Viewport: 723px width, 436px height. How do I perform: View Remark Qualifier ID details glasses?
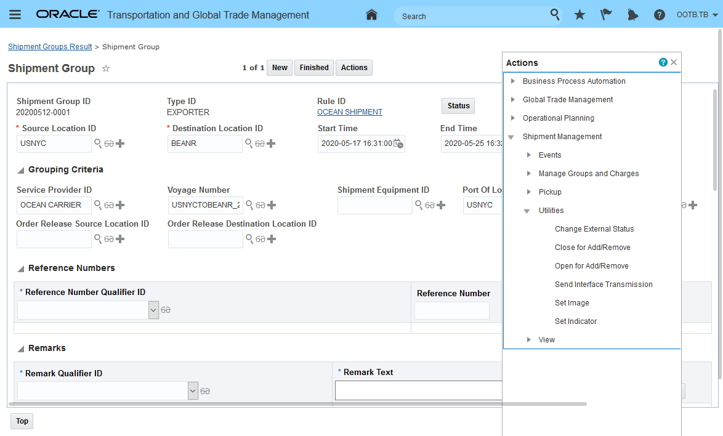point(205,391)
